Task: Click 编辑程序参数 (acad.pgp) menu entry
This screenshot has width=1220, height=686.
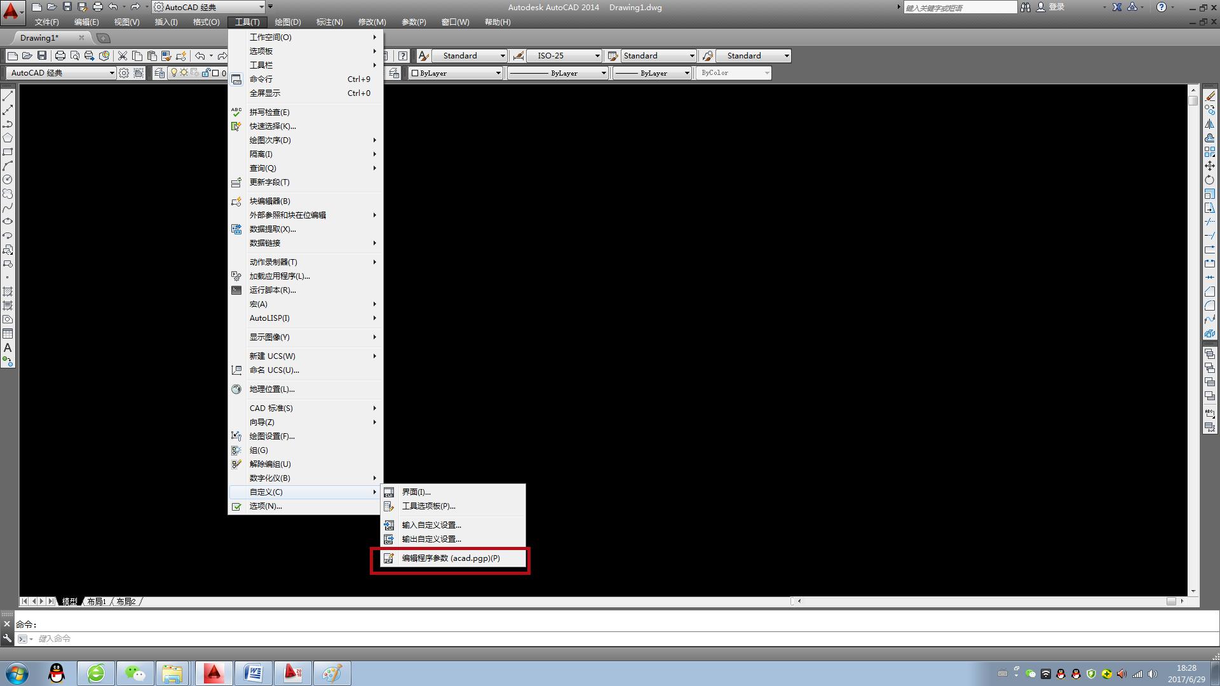Action: click(x=451, y=558)
